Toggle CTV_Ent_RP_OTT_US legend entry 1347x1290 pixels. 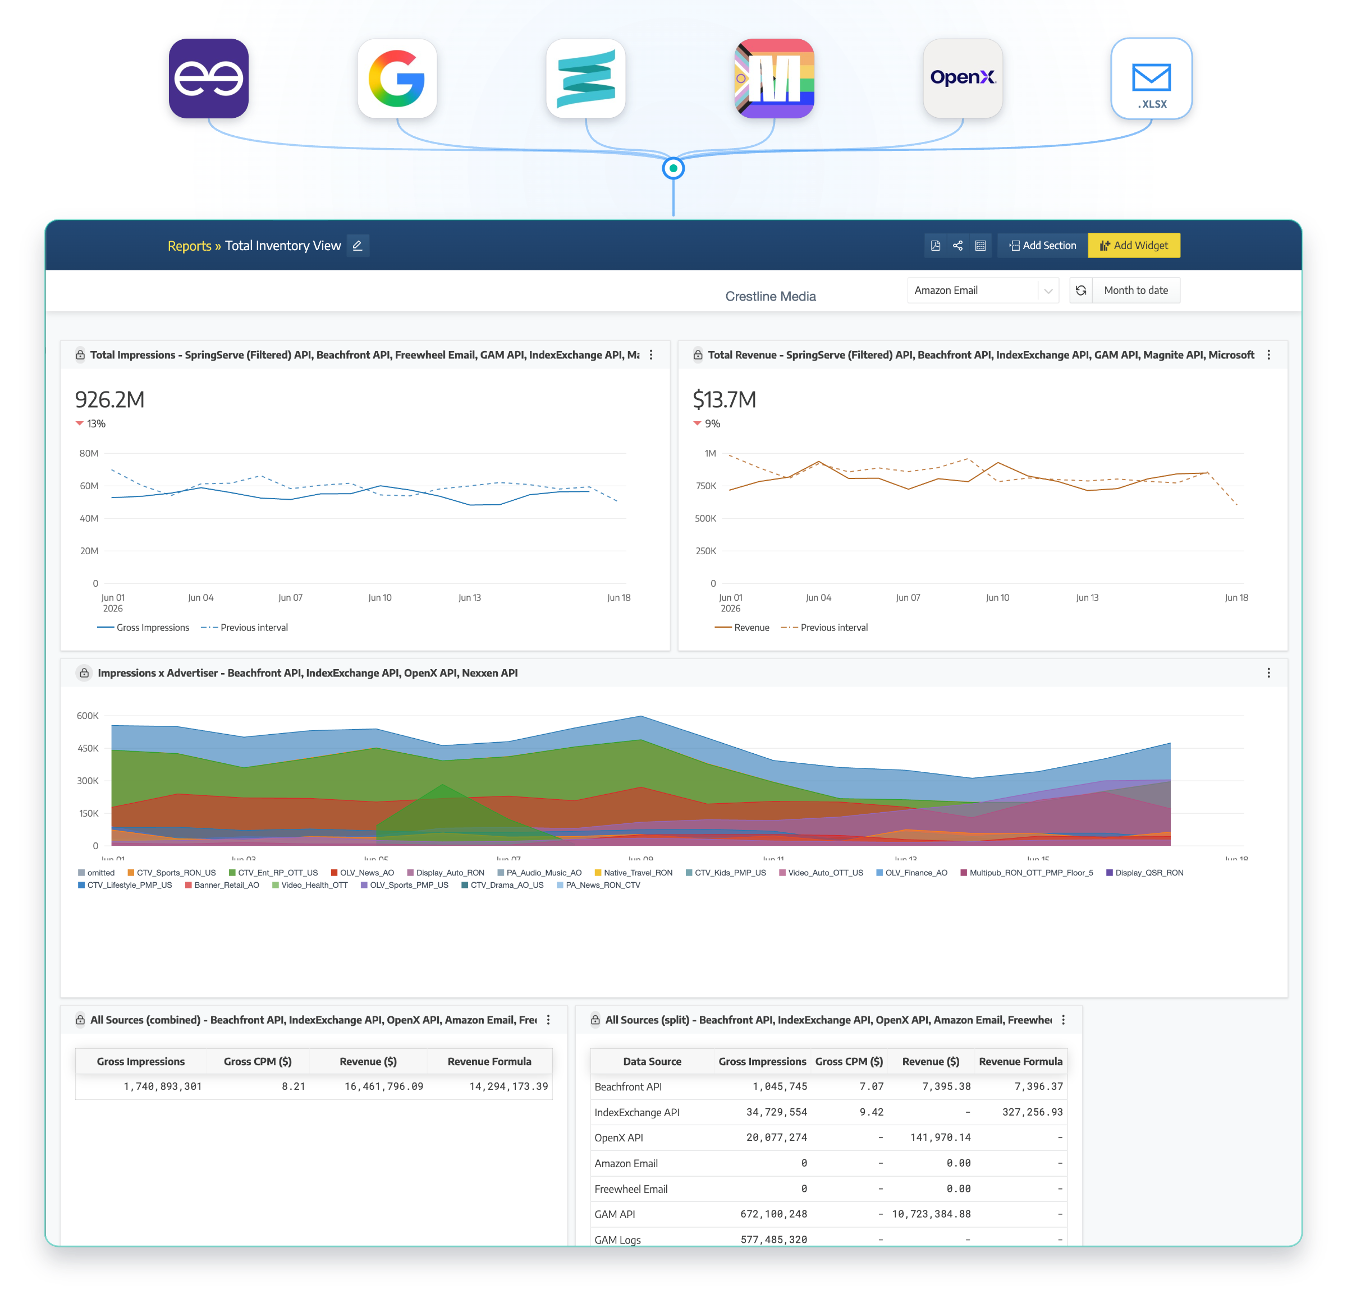273,873
